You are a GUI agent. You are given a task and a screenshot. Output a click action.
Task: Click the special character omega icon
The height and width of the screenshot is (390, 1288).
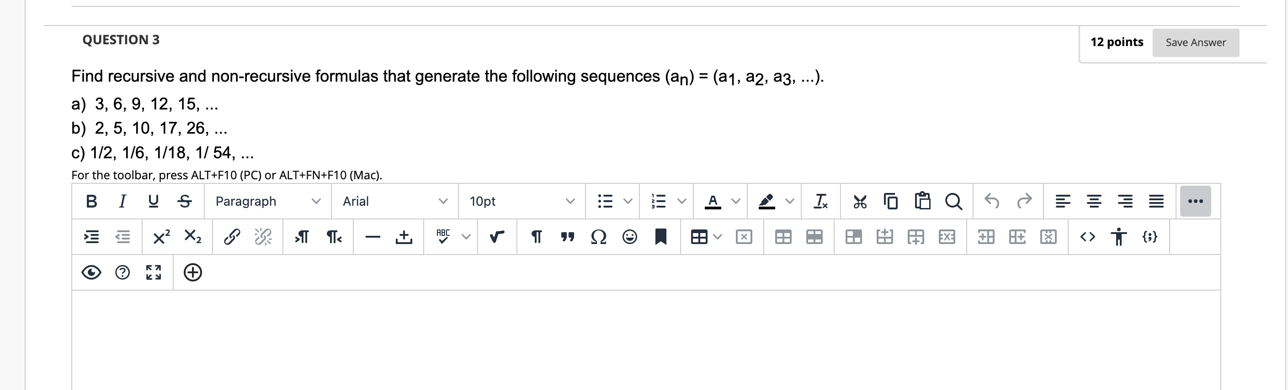598,237
